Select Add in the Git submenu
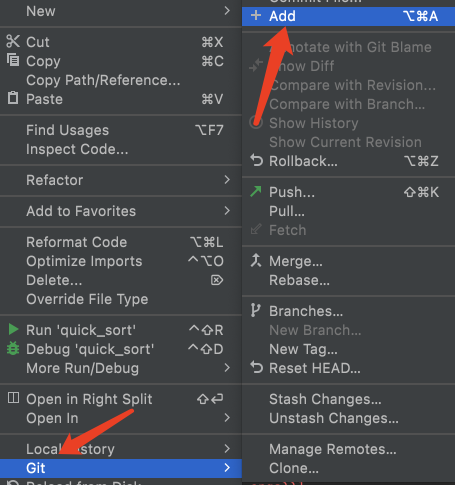 (282, 16)
